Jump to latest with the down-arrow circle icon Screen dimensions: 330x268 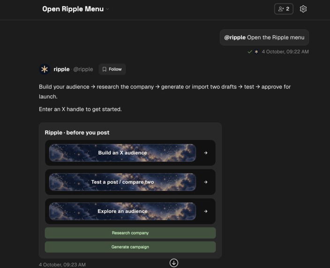coord(174,263)
